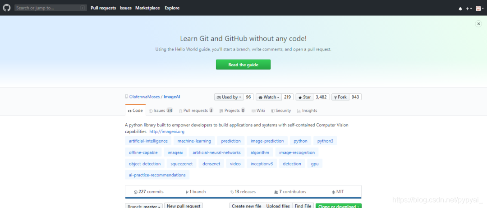View the 227 commits history
This screenshot has height=208, width=487.
coord(148,192)
